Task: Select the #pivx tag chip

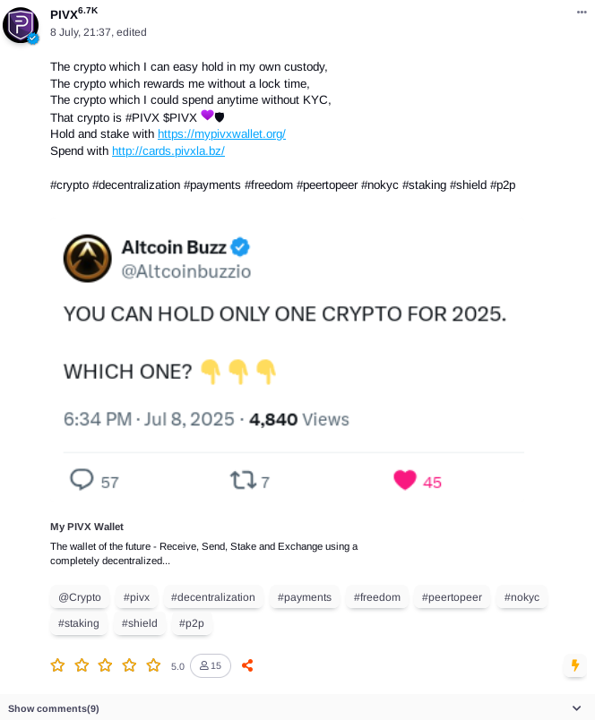Action: click(136, 597)
